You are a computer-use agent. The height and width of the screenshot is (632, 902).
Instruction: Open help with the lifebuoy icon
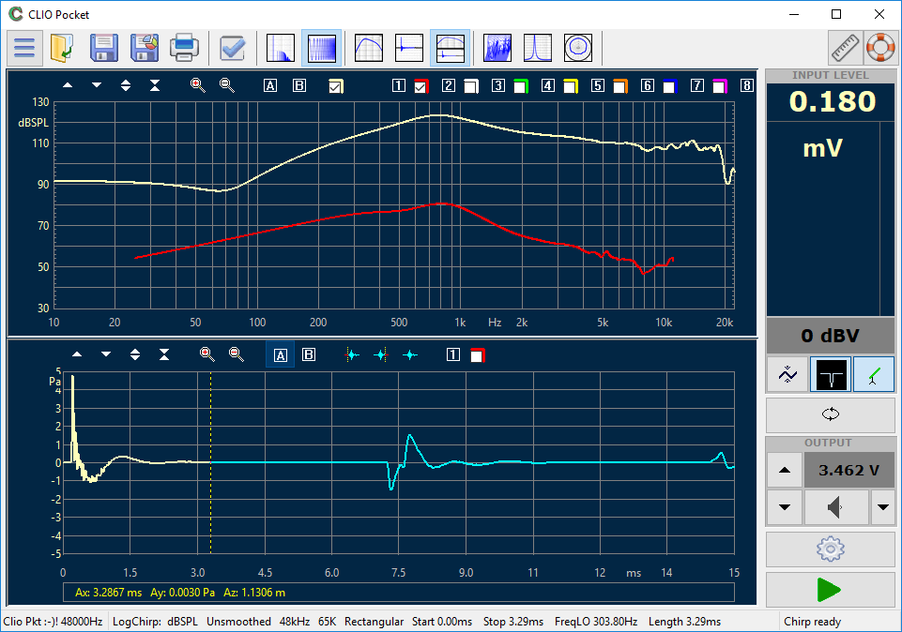[880, 48]
